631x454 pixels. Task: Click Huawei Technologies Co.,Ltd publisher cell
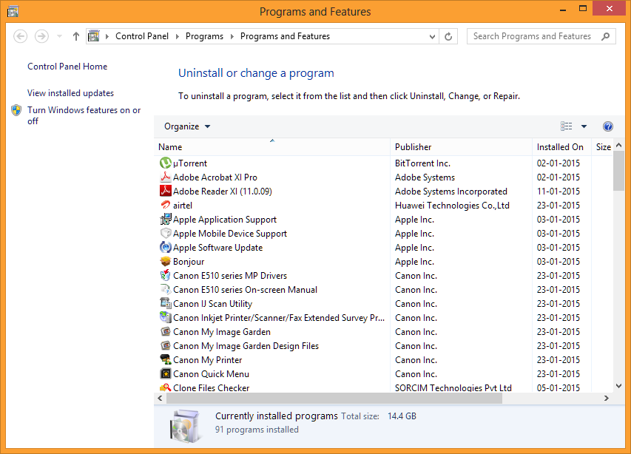click(x=452, y=205)
